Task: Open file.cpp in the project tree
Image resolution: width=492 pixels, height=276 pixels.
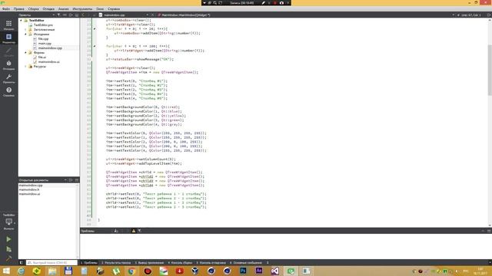Action: point(43,39)
